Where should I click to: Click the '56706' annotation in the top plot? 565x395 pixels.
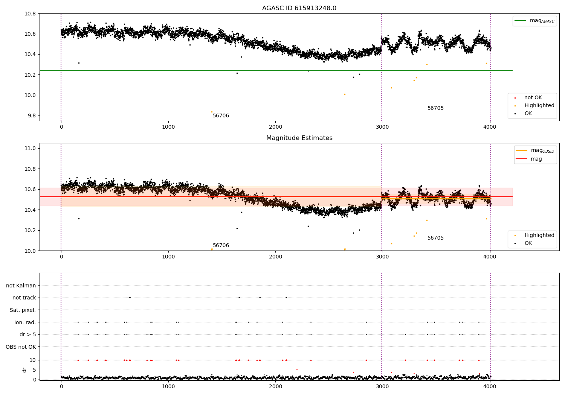pyautogui.click(x=221, y=116)
